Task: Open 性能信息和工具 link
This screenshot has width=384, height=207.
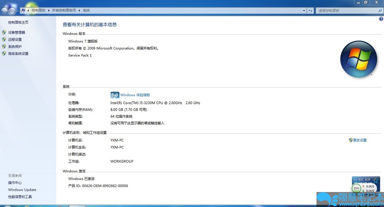Action: point(20,197)
